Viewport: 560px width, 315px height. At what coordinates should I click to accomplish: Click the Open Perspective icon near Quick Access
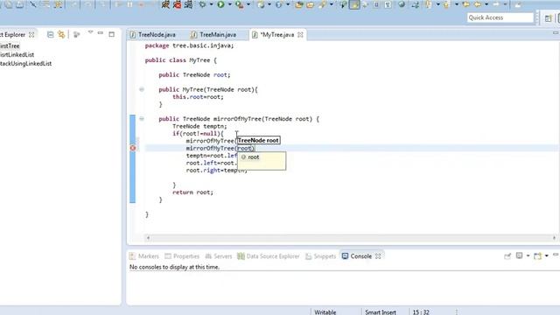(549, 18)
